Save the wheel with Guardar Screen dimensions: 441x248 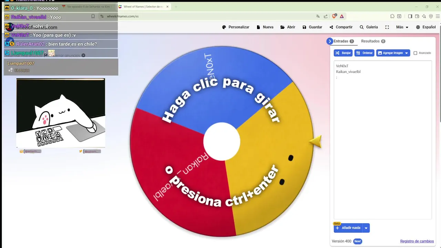coord(312,27)
